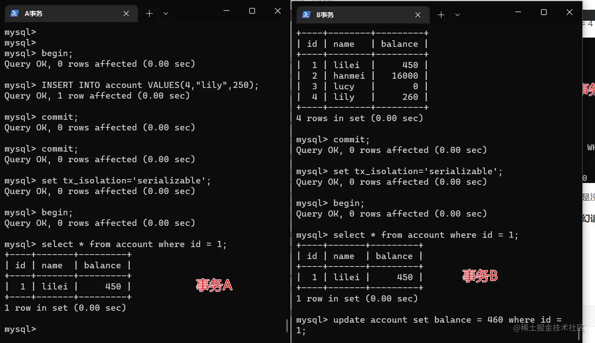595x343 pixels.
Task: Maximize the B事务 terminal window
Action: [x=544, y=12]
